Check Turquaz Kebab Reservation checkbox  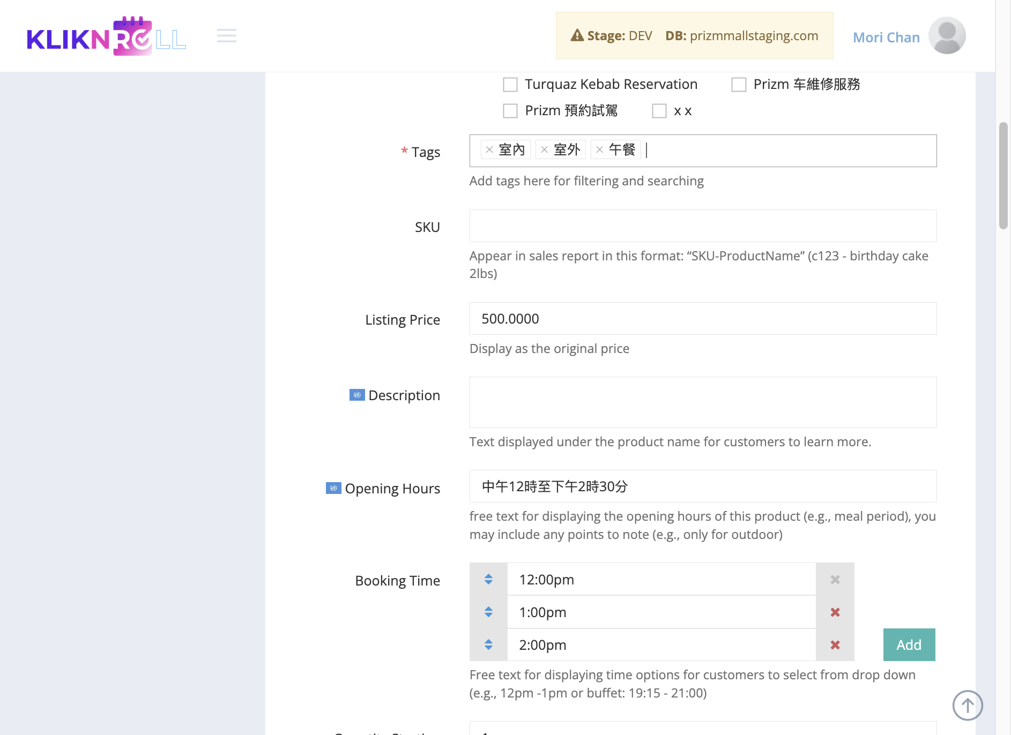(510, 85)
